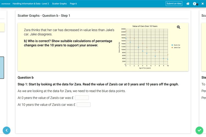Select the blue panel on left edge
The image size is (206, 137).
click(2, 68)
